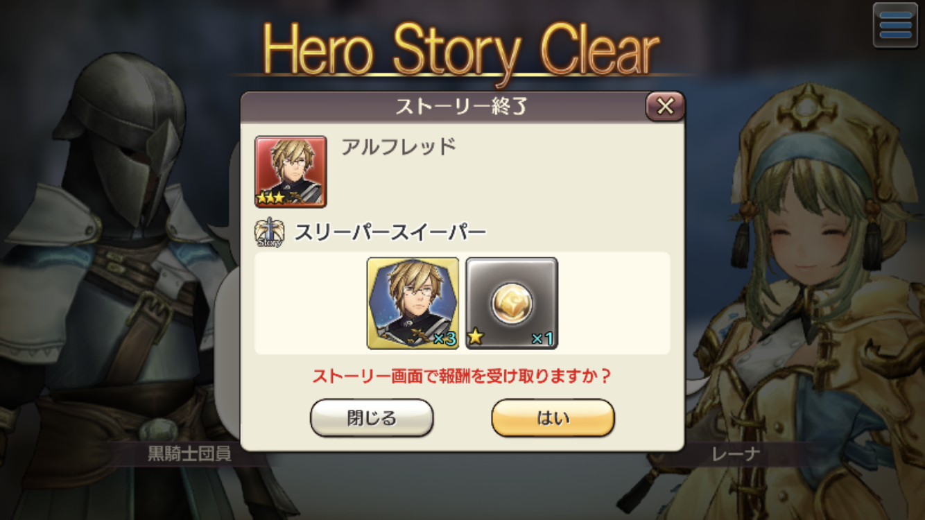Confirm with the はい button

(553, 418)
